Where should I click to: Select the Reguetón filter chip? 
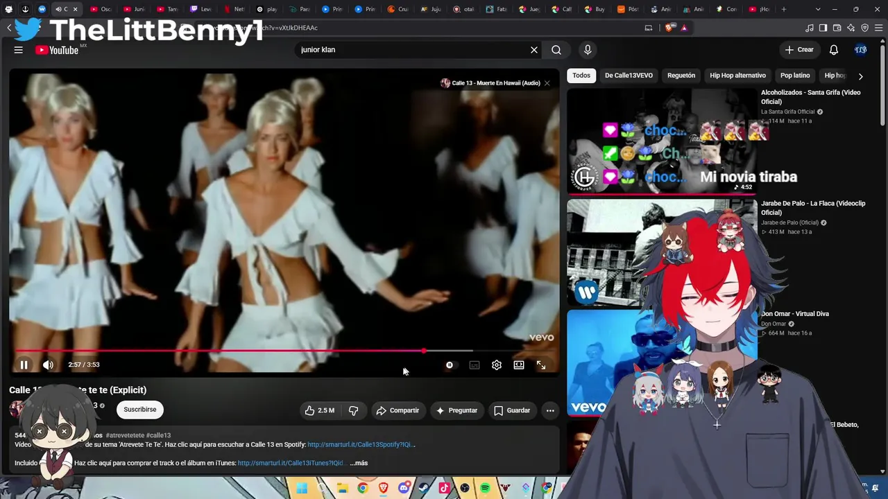point(681,76)
